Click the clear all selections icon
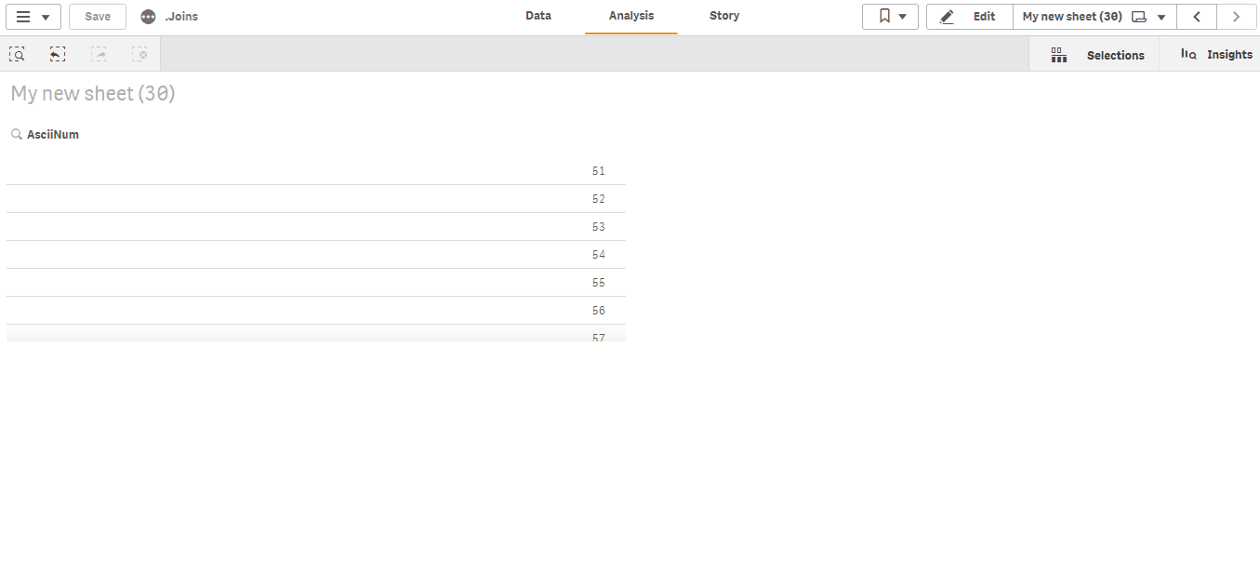Viewport: 1260px width, 574px height. coord(139,55)
